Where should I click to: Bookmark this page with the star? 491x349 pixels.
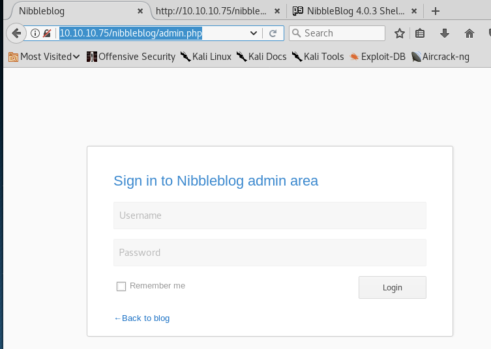point(400,33)
